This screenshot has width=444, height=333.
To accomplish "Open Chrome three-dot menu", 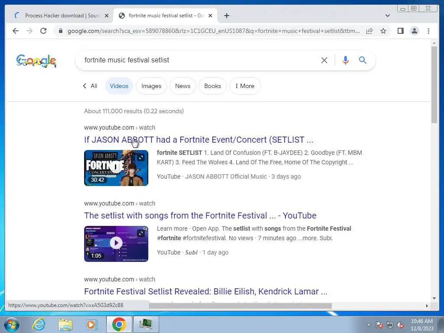I will point(428,31).
